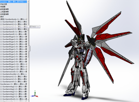Select Gundammleg3<2> component
The height and width of the screenshot is (102, 139).
click(13, 96)
